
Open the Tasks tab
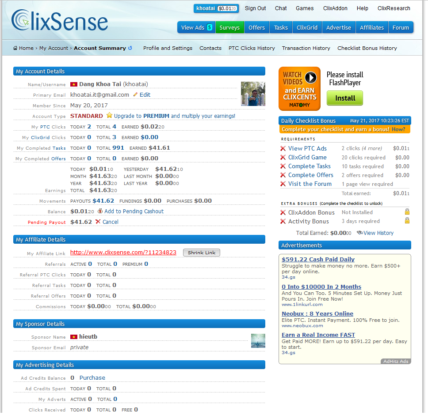(281, 27)
